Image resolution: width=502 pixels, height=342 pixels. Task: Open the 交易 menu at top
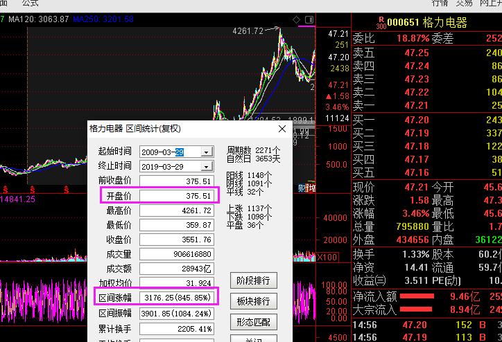464,3
